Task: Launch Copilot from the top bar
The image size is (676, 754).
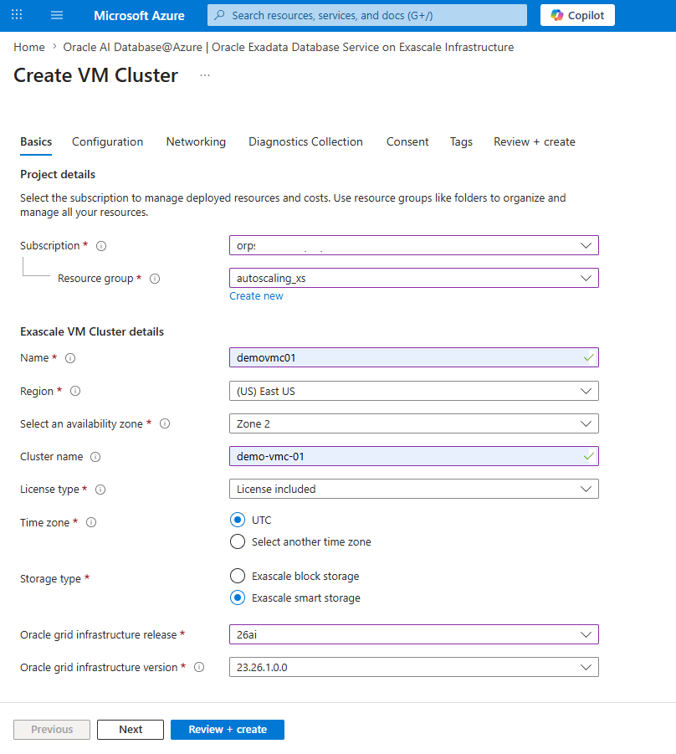Action: pyautogui.click(x=576, y=14)
